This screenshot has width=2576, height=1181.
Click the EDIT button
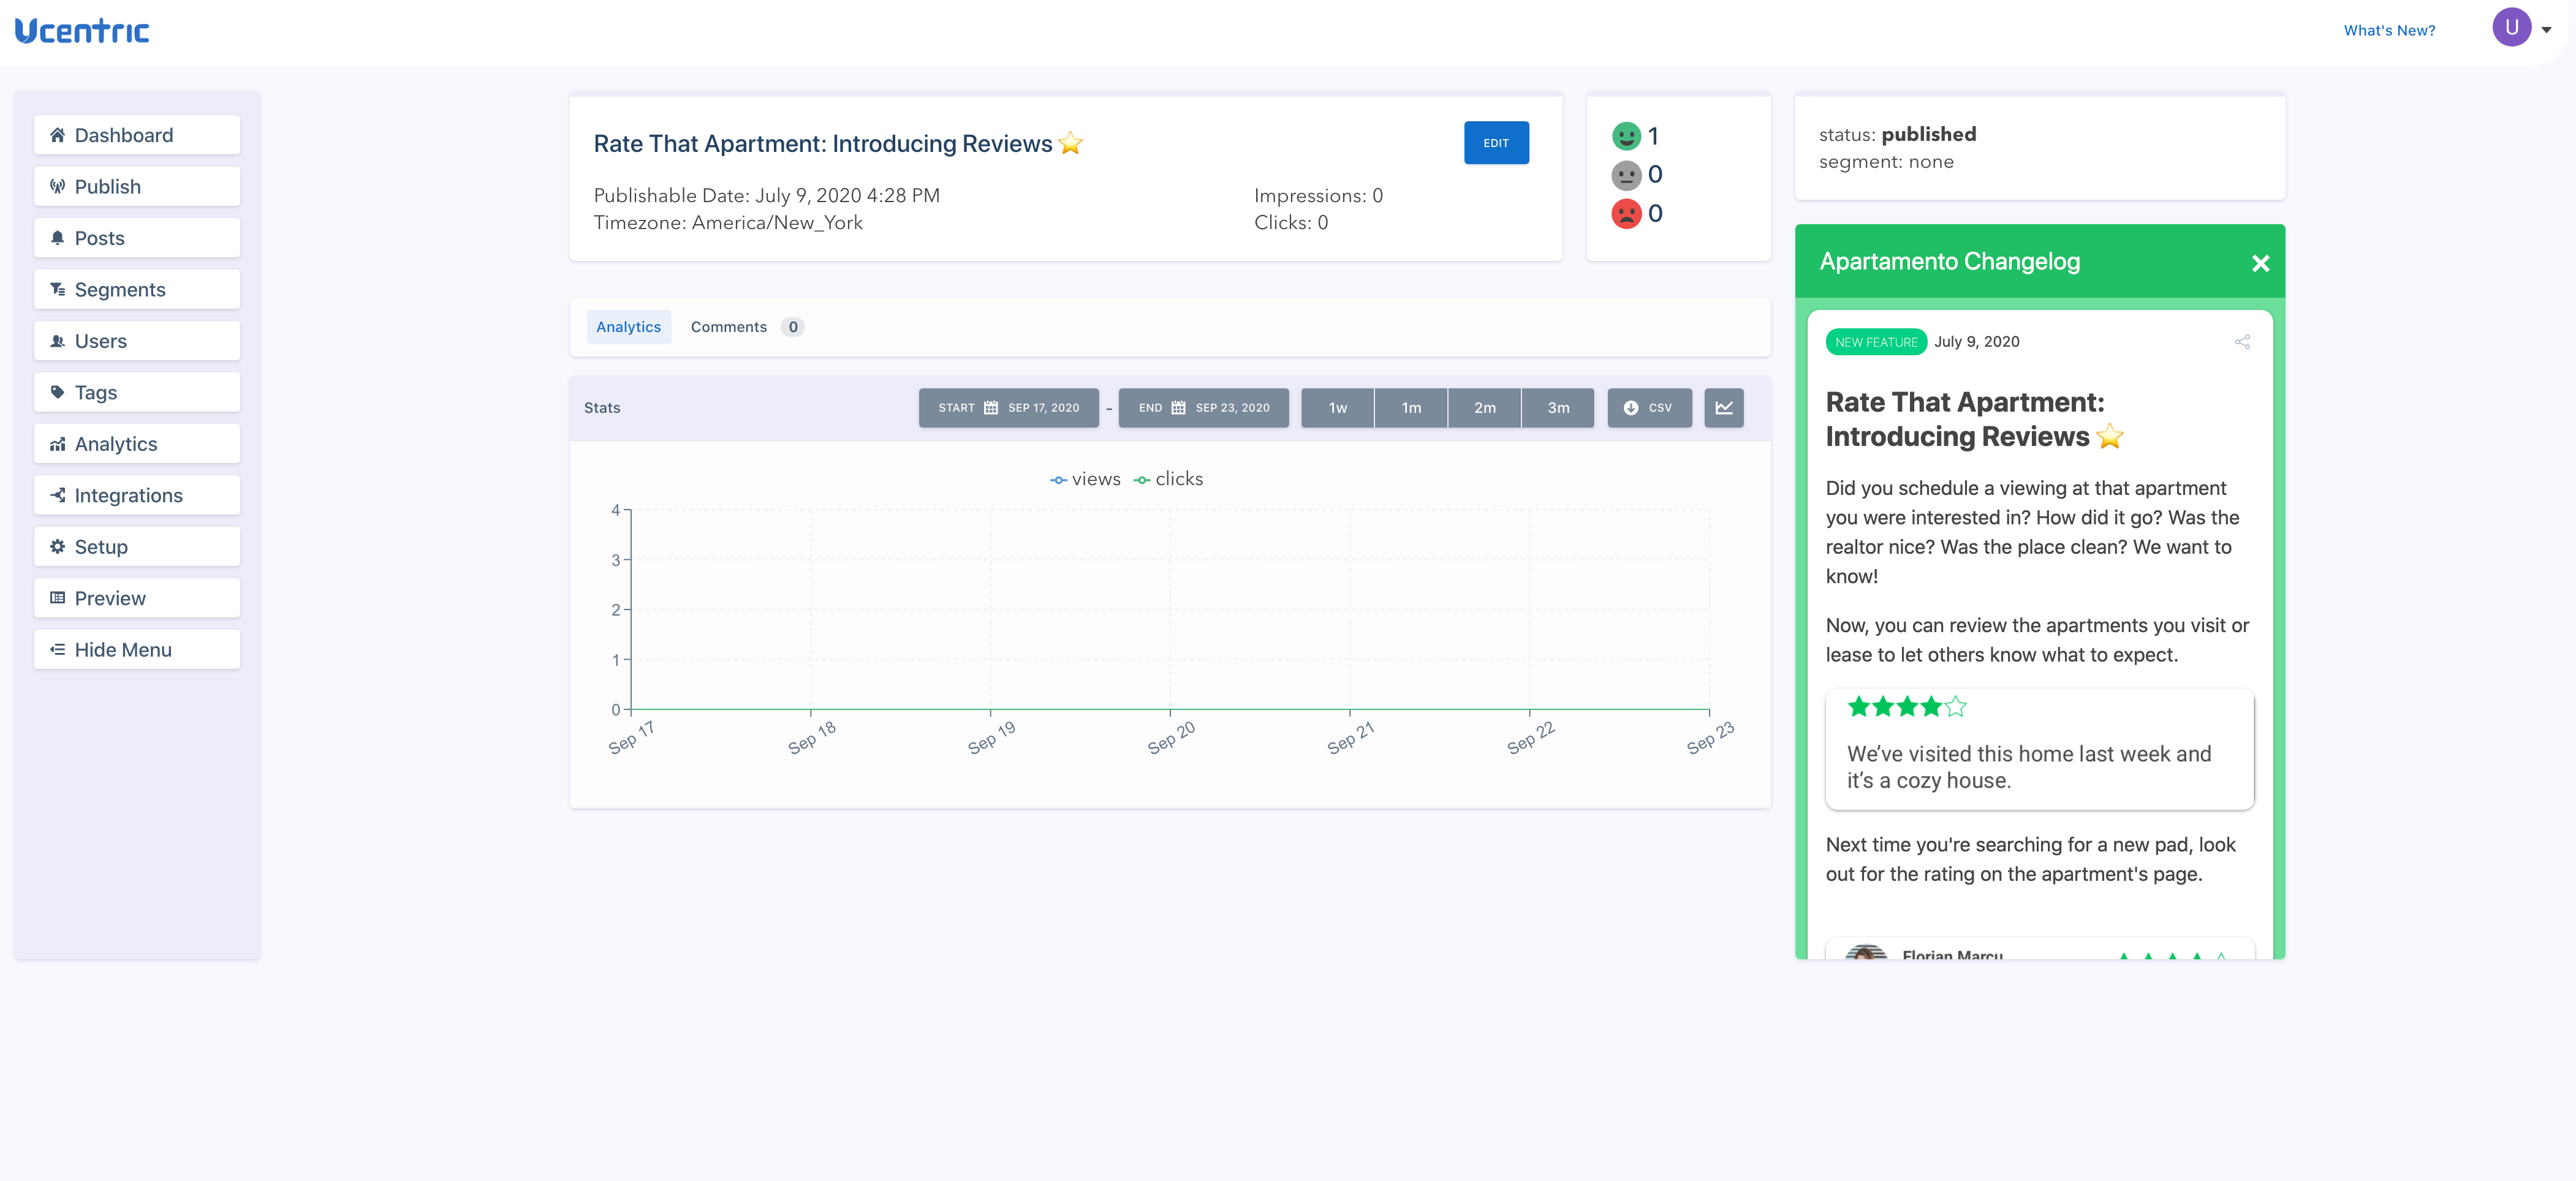(x=1495, y=143)
